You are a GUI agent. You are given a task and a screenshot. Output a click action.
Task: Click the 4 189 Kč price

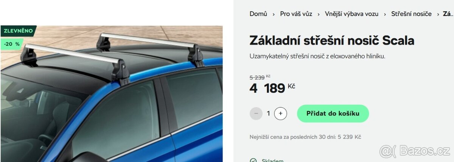(272, 88)
